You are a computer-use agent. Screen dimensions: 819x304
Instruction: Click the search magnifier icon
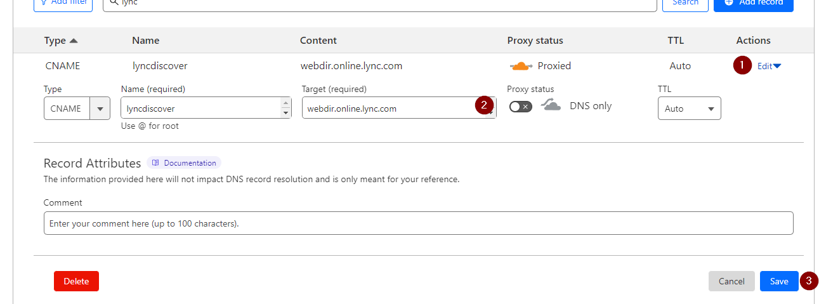tap(114, 3)
